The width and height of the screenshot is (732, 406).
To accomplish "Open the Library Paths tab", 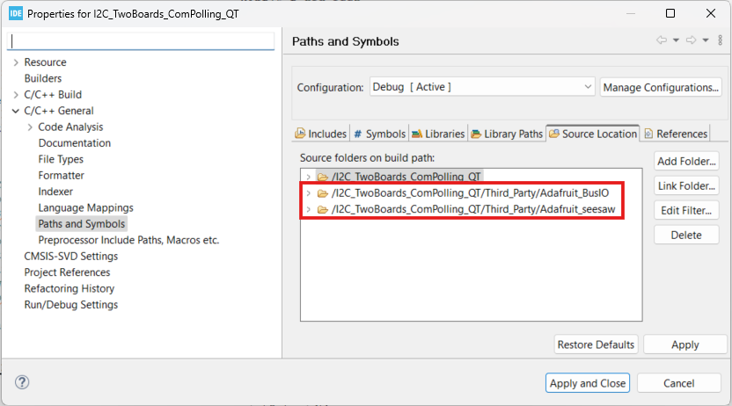I will 507,134.
